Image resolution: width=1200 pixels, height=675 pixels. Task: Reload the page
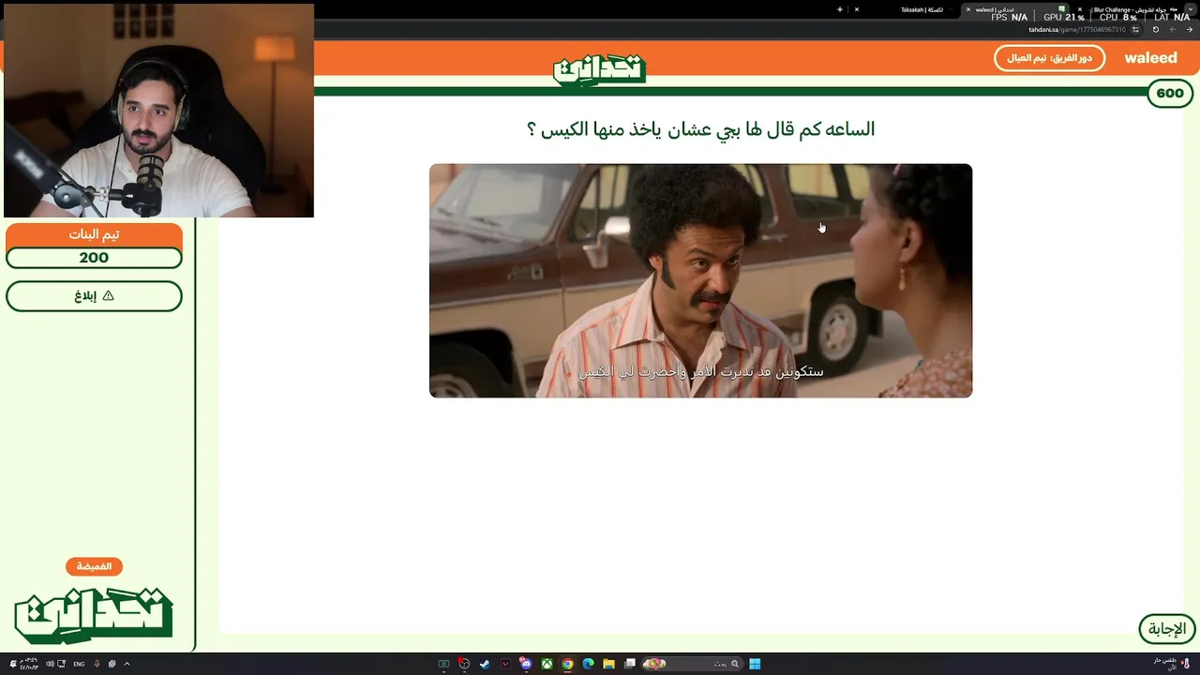point(1156,29)
